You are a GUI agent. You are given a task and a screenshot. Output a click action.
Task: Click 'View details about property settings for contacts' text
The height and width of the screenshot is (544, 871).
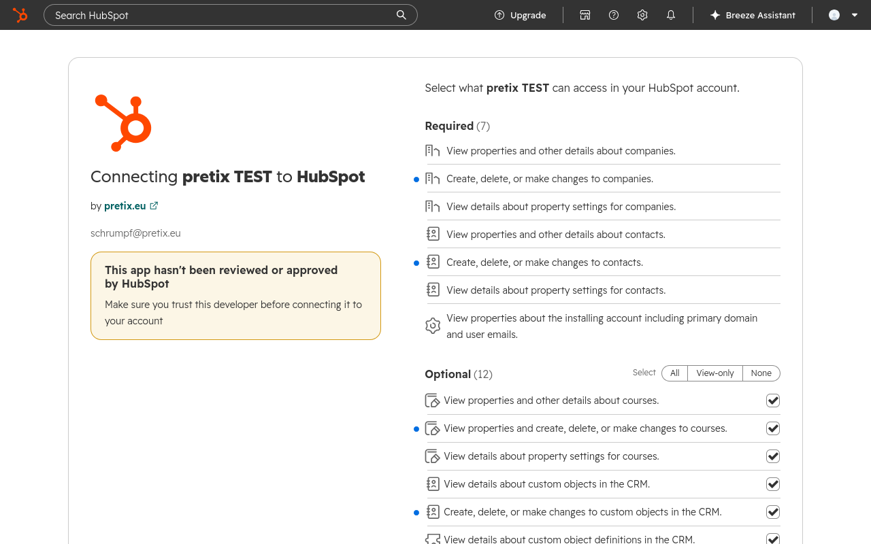pos(556,290)
